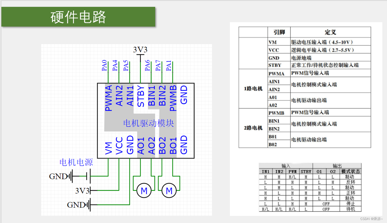
Task: Click the IN2 column header
Action: [x=279, y=171]
